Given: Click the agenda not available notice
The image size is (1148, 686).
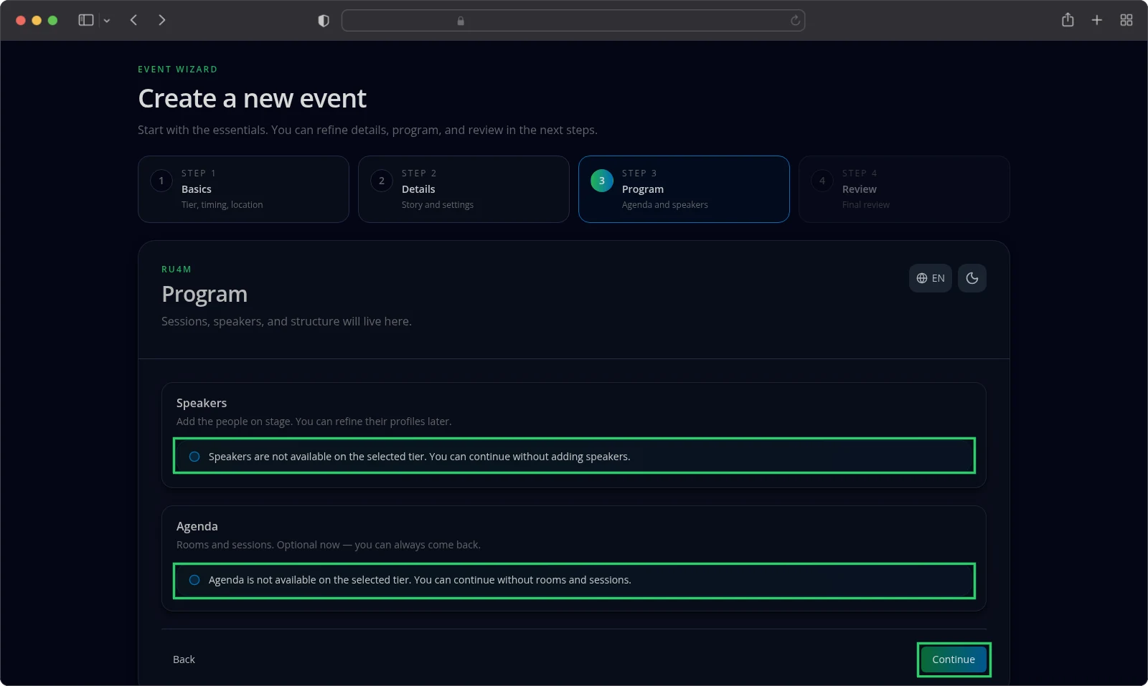Looking at the screenshot, I should pyautogui.click(x=574, y=580).
